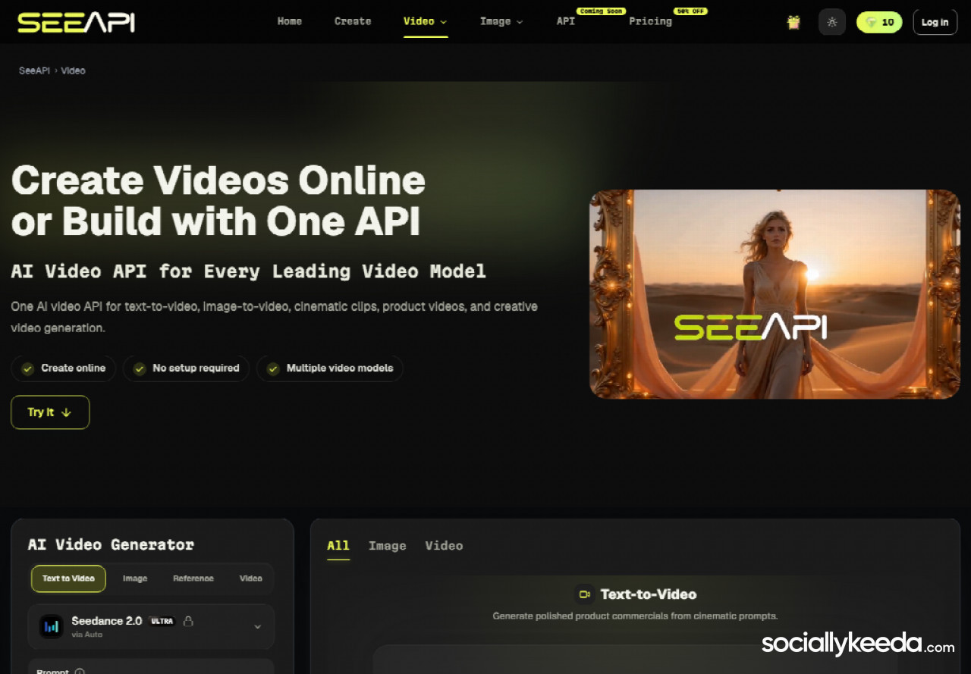Switch generator to Reference mode

[x=193, y=578]
